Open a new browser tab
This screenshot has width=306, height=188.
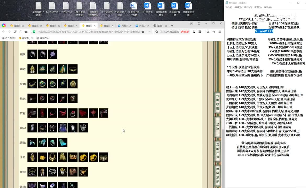pos(172,26)
